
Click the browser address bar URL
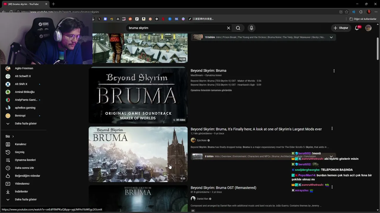coord(60,12)
